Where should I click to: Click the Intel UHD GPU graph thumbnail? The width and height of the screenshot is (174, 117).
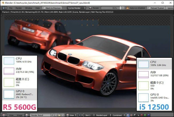click(x=143, y=98)
